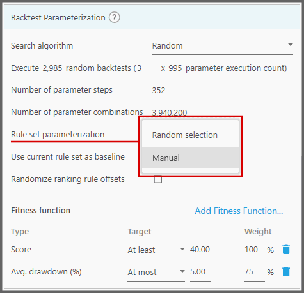The height and width of the screenshot is (293, 304).
Task: Edit the Score target value 40.00
Action: pyautogui.click(x=200, y=250)
